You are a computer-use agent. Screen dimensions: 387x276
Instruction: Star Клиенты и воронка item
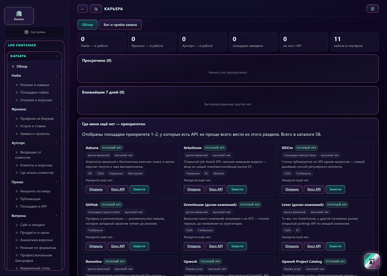click(x=17, y=165)
